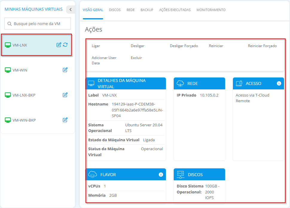The image size is (290, 208).
Task: Click the Reiniciar action
Action: [x=216, y=46]
